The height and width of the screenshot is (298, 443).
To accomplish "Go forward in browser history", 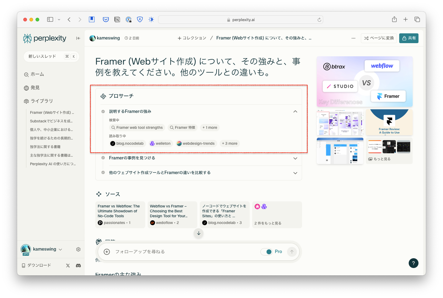I will pyautogui.click(x=80, y=20).
